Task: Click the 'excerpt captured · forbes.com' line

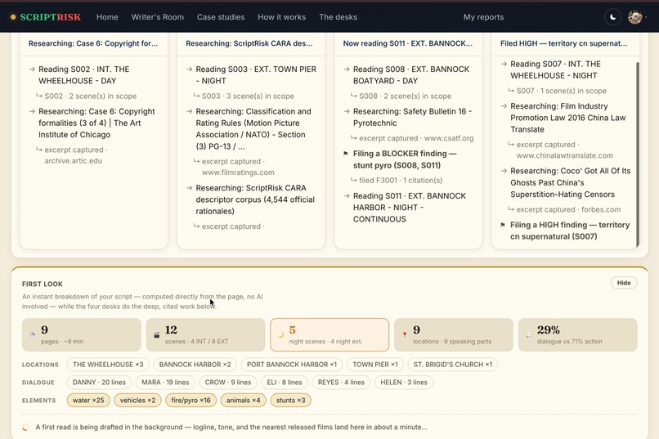Action: (x=568, y=209)
